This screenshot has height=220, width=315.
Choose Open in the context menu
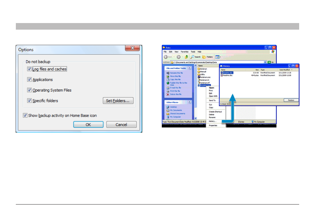point(212,88)
